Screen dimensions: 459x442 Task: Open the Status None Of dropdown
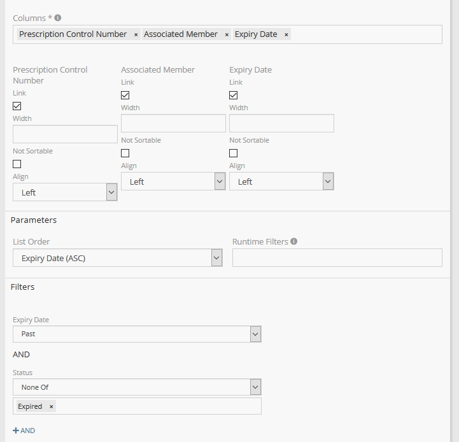137,387
